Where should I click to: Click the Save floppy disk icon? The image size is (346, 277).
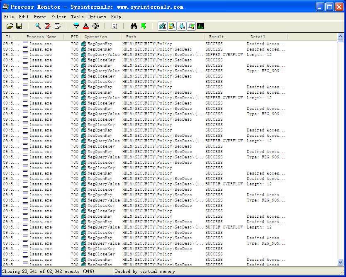[x=19, y=26]
